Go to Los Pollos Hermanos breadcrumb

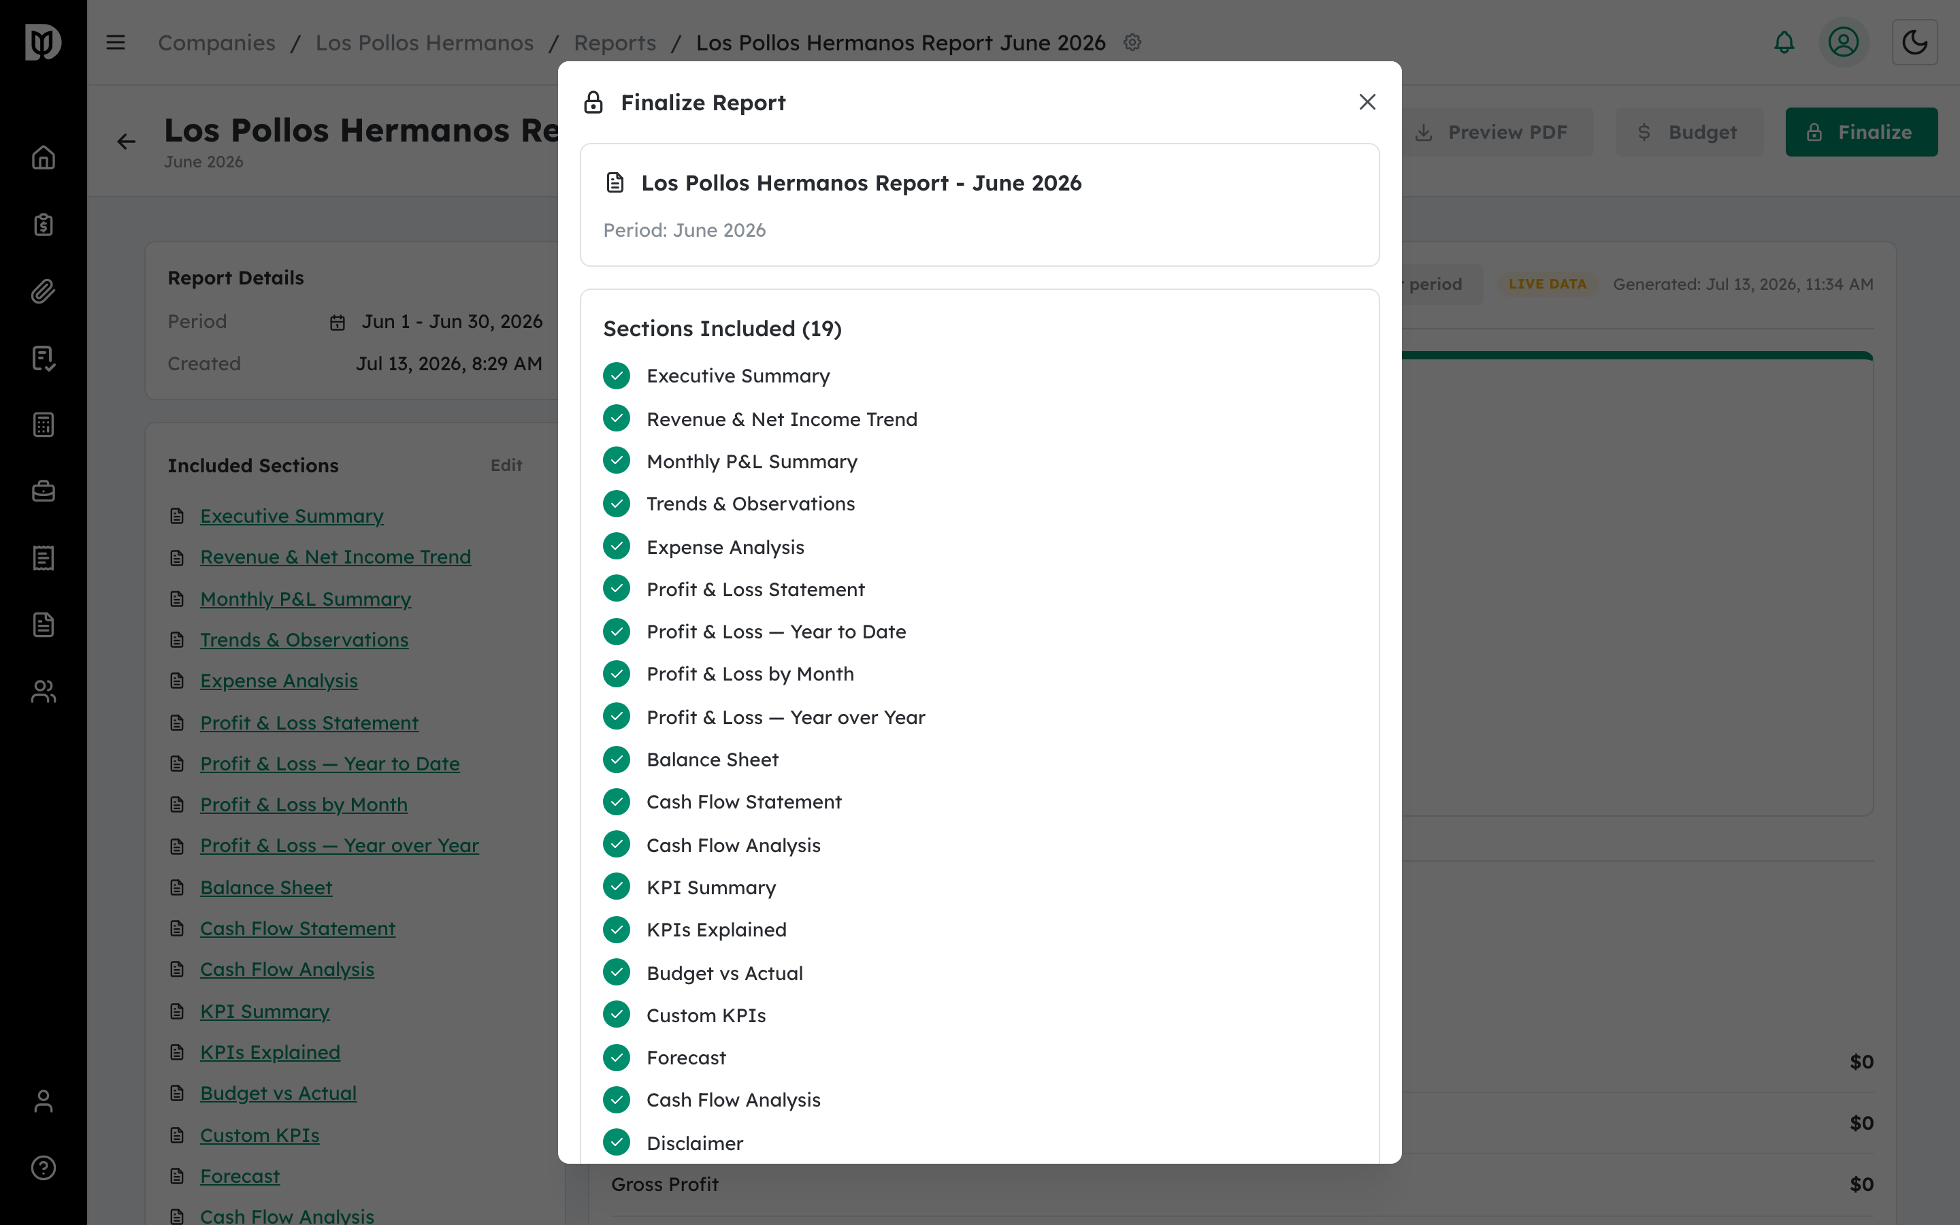point(425,43)
